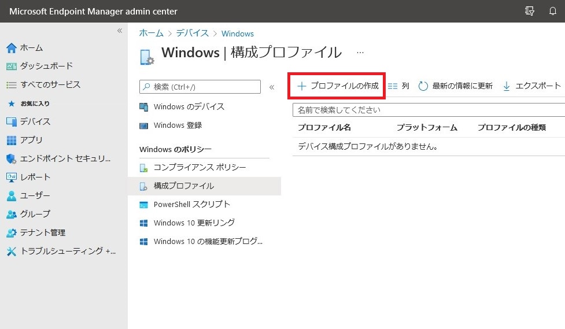Image resolution: width=565 pixels, height=329 pixels.
Task: Click the ユーザー person icon
Action: click(12, 195)
